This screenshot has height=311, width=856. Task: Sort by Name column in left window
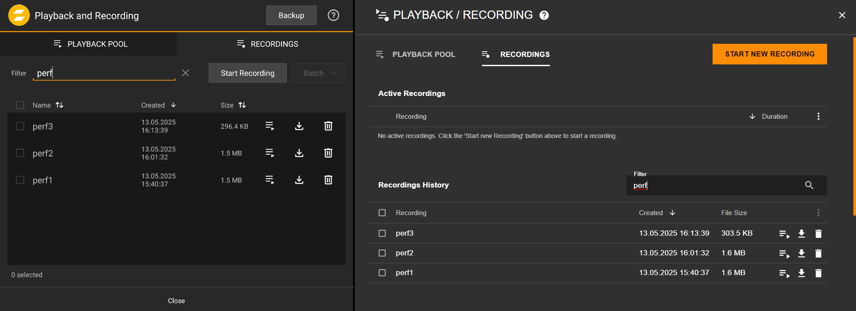point(48,105)
